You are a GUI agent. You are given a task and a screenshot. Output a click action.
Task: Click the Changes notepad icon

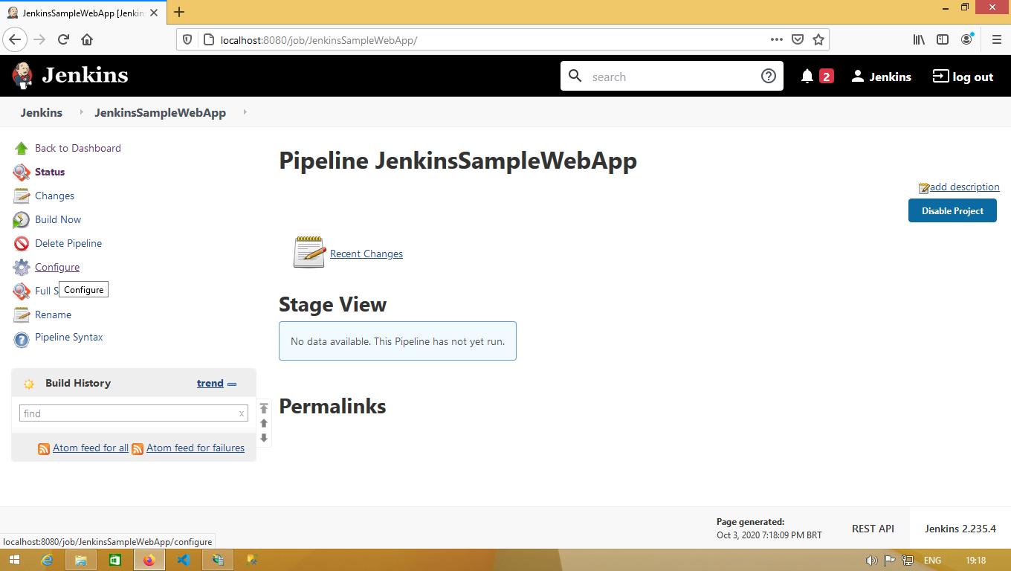coord(22,196)
